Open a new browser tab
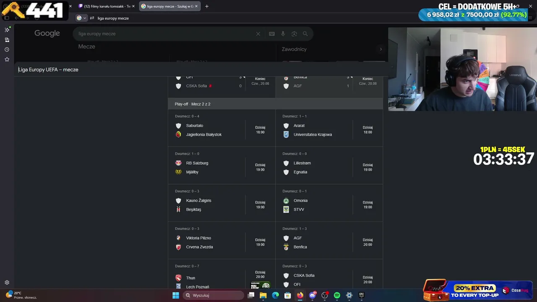Viewport: 537px width, 302px height. click(207, 6)
